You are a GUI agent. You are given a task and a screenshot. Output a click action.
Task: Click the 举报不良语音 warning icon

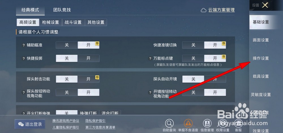188,123
